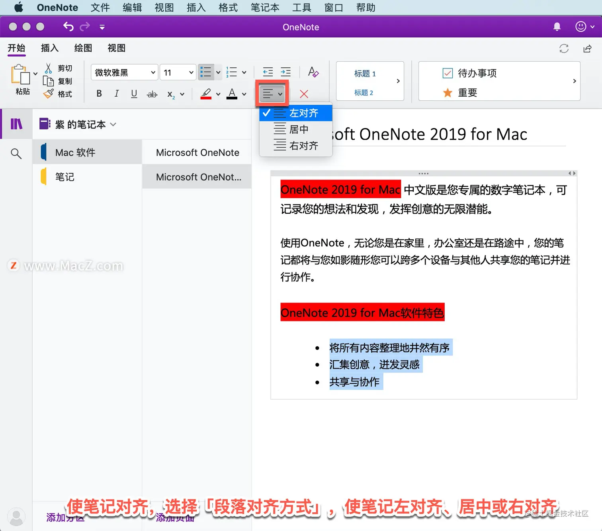Click the account avatar icon
602x531 pixels.
coord(16,517)
